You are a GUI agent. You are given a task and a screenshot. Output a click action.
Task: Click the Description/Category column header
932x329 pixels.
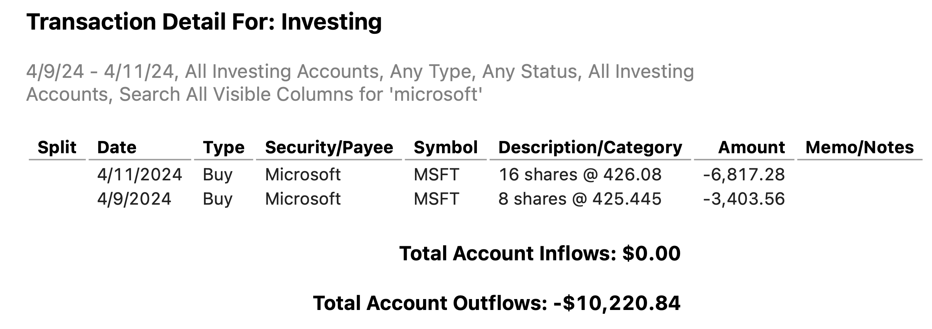click(590, 148)
